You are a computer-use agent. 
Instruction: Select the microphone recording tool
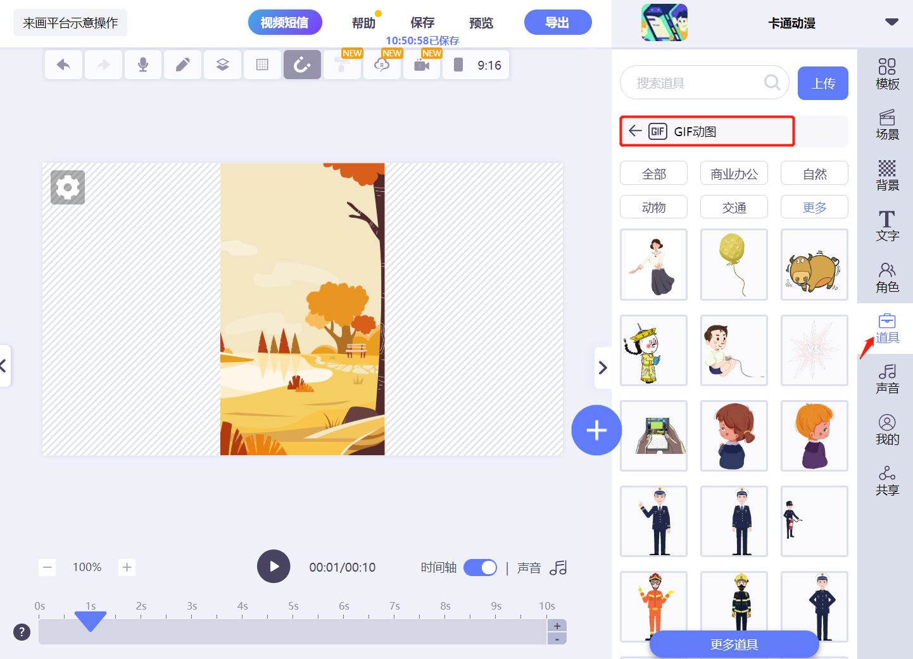coord(143,65)
